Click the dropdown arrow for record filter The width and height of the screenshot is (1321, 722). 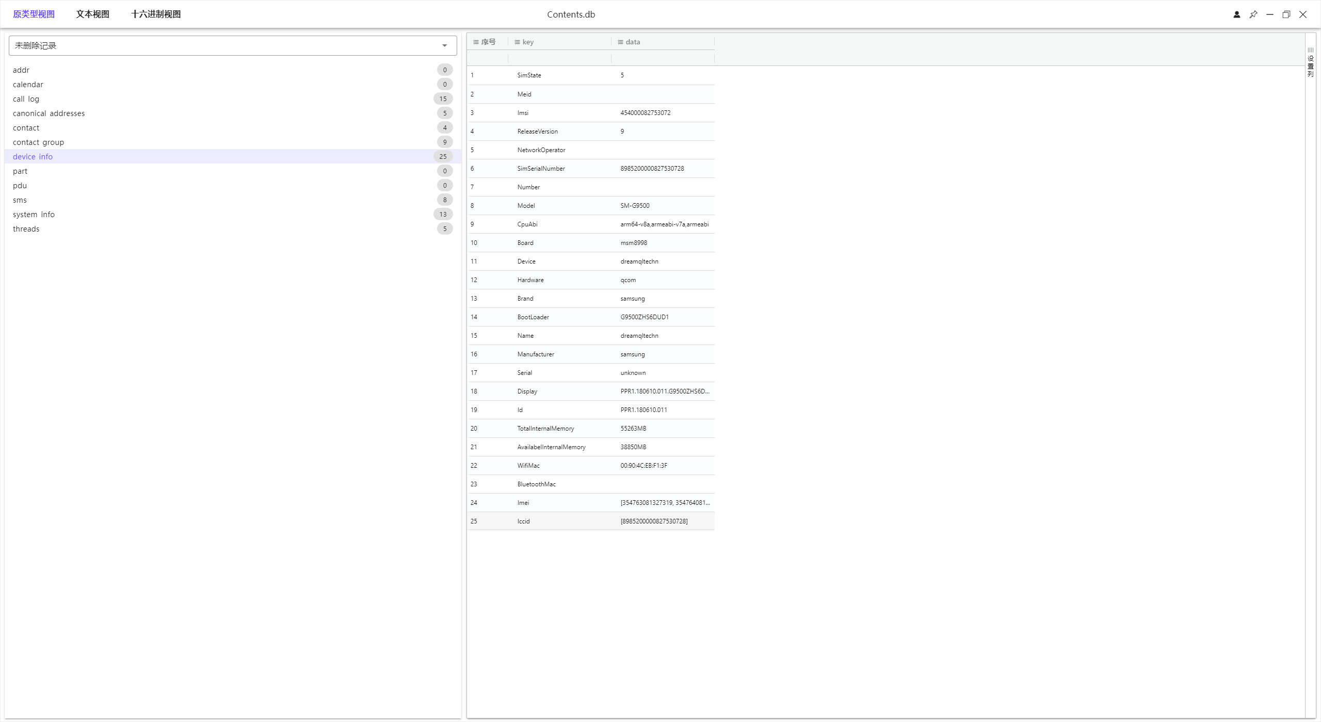point(444,46)
